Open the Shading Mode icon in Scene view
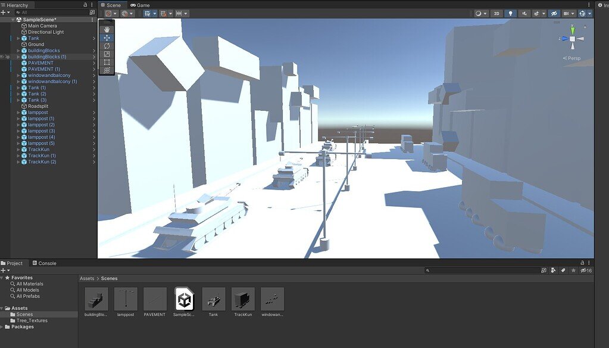Image resolution: width=609 pixels, height=348 pixels. pos(478,13)
